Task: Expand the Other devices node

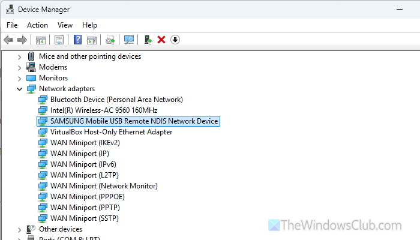Action: pyautogui.click(x=19, y=230)
